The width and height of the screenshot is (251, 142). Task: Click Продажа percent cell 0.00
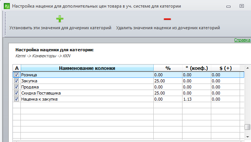[168, 87]
